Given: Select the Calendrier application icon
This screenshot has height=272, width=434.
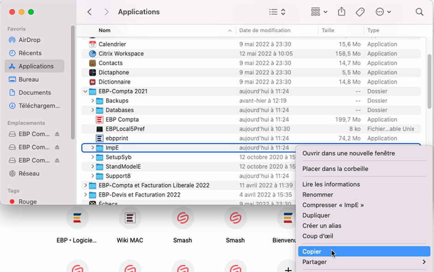Looking at the screenshot, I should (x=92, y=44).
